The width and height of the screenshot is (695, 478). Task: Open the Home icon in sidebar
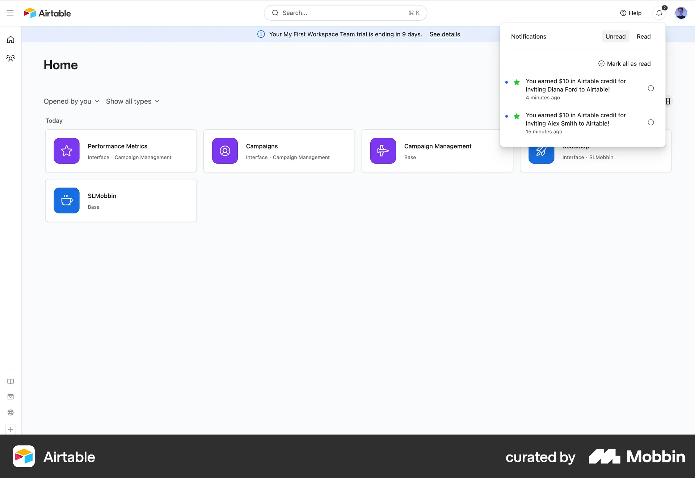tap(10, 39)
